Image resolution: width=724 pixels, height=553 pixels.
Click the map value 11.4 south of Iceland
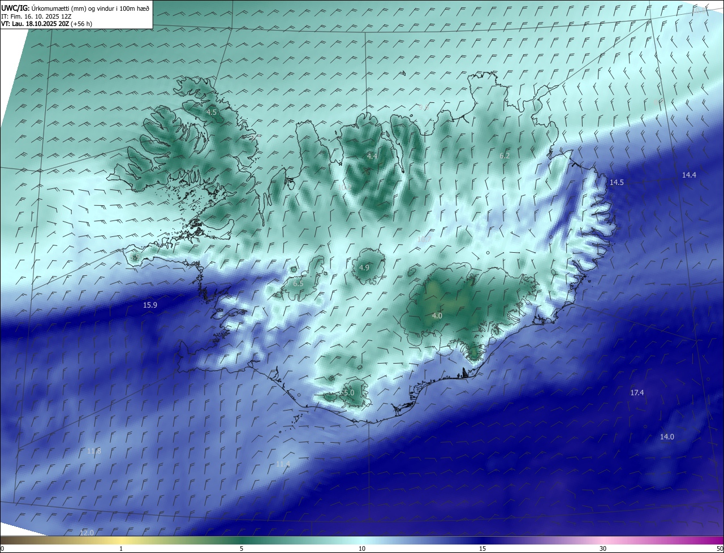(283, 464)
